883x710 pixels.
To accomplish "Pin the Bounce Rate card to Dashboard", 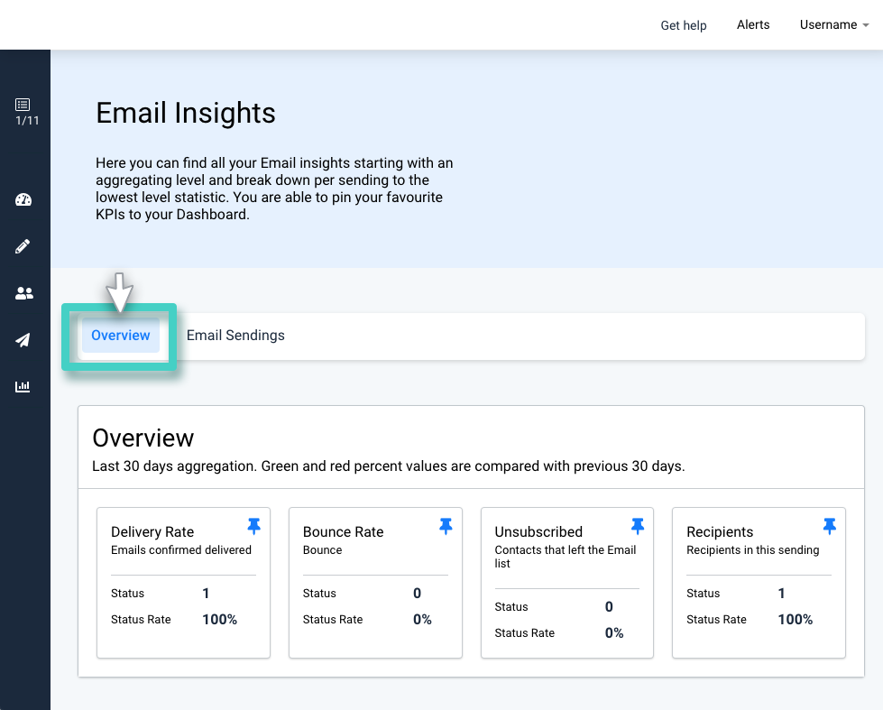I will click(x=446, y=526).
